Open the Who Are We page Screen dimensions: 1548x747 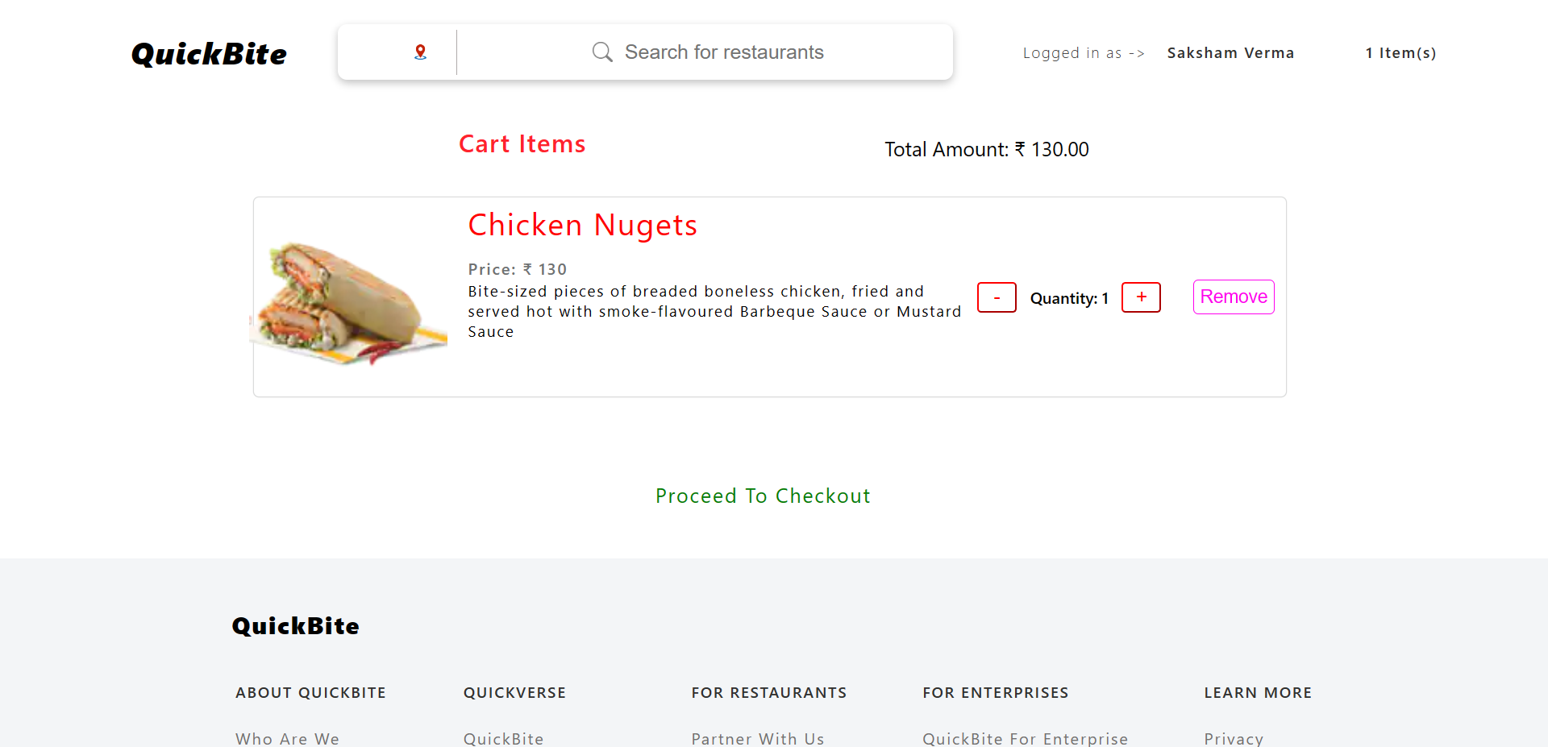(x=287, y=738)
